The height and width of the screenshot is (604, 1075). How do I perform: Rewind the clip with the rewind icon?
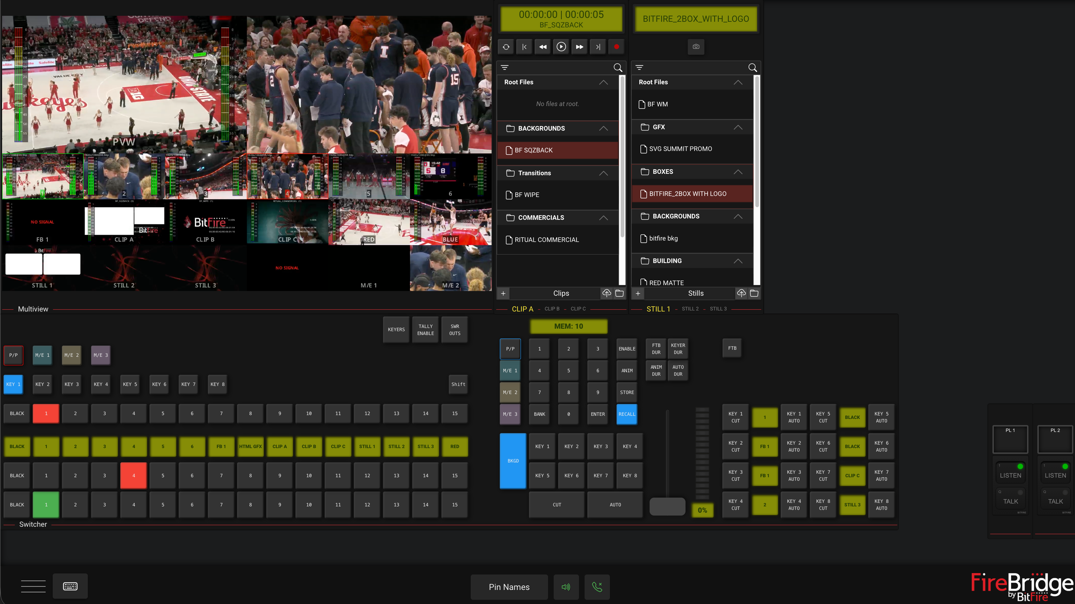pos(542,47)
